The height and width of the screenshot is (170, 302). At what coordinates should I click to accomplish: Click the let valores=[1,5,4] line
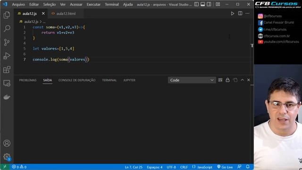53,49
